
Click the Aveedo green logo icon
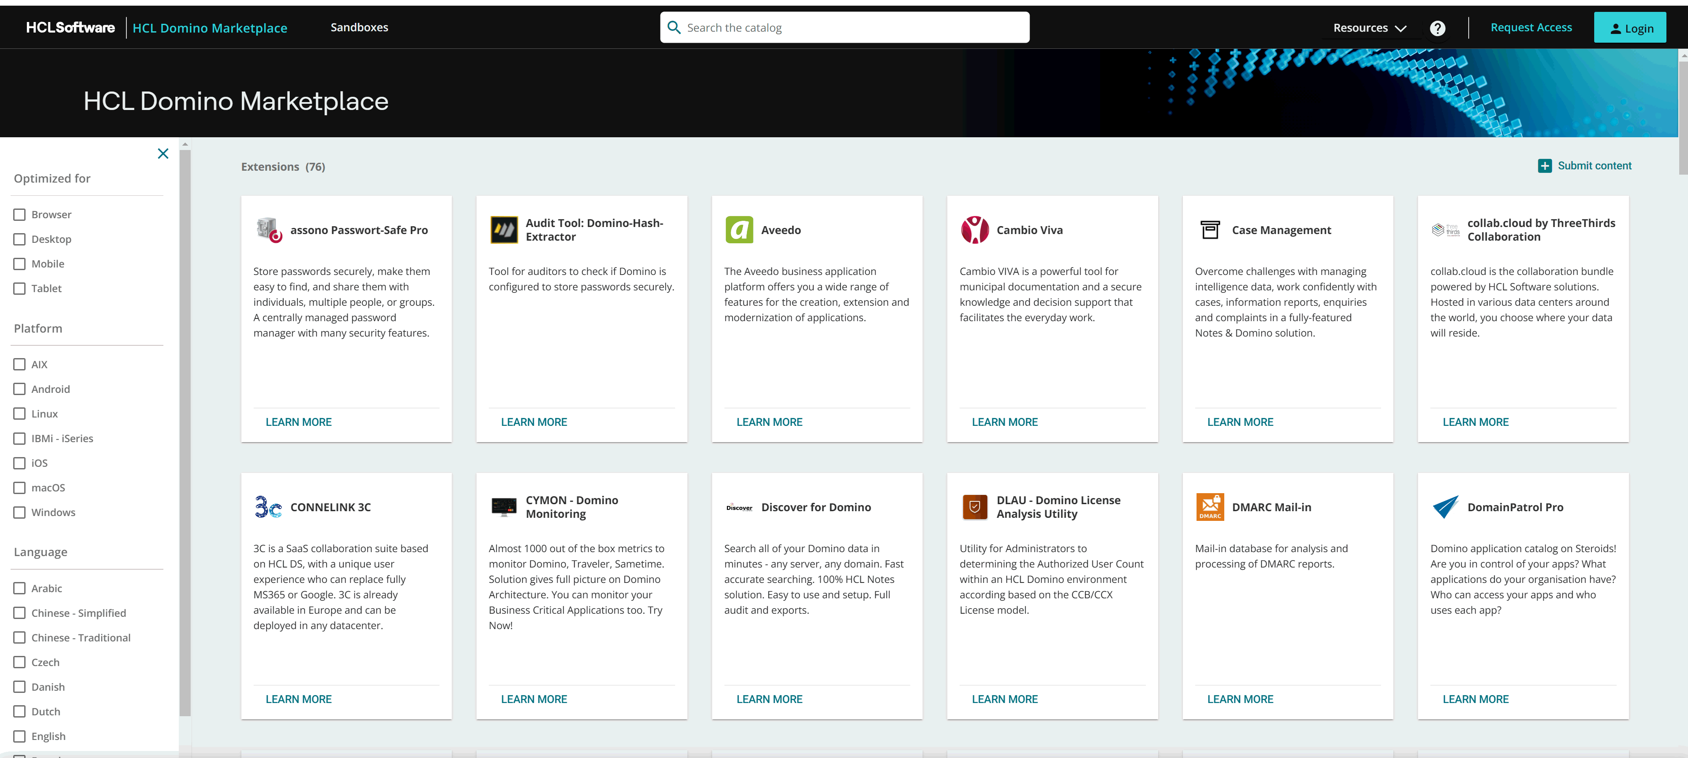pyautogui.click(x=739, y=230)
